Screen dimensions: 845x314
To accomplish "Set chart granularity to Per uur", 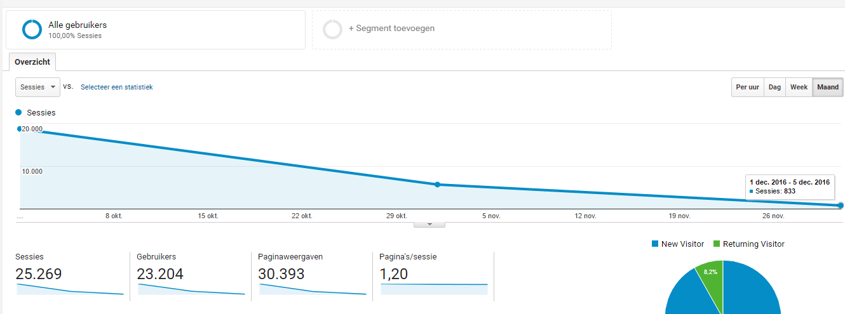I will (748, 87).
